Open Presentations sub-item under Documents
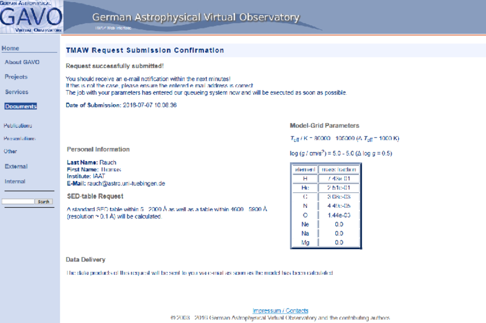486x323 pixels. [19, 139]
